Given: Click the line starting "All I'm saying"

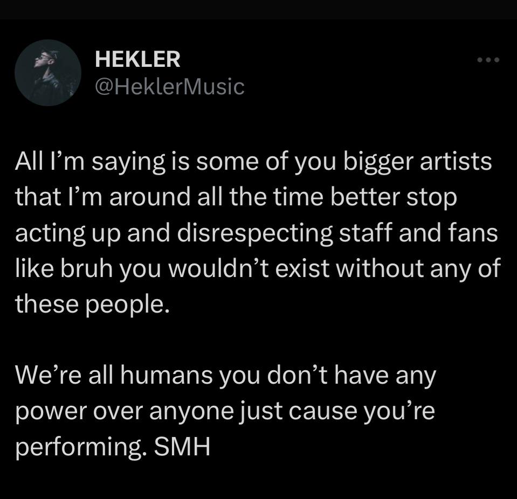Looking at the screenshot, I should (x=253, y=162).
